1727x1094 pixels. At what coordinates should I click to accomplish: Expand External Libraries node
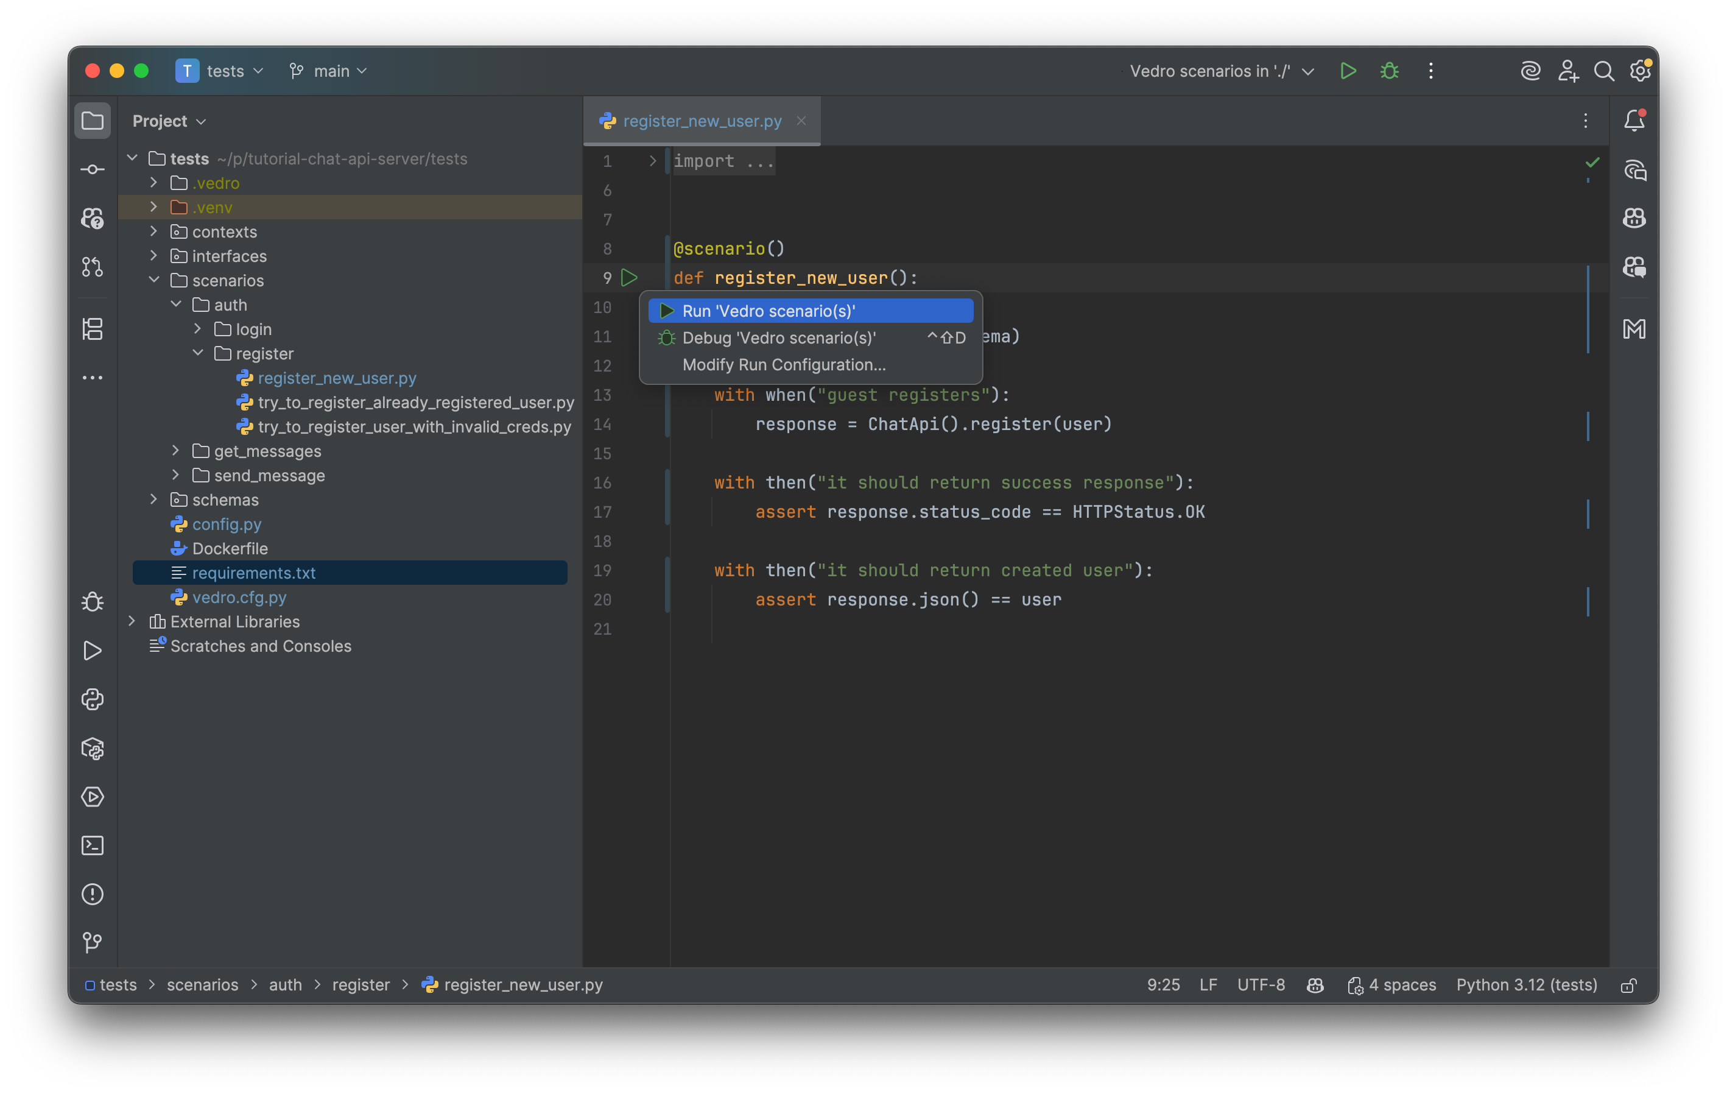tap(132, 621)
